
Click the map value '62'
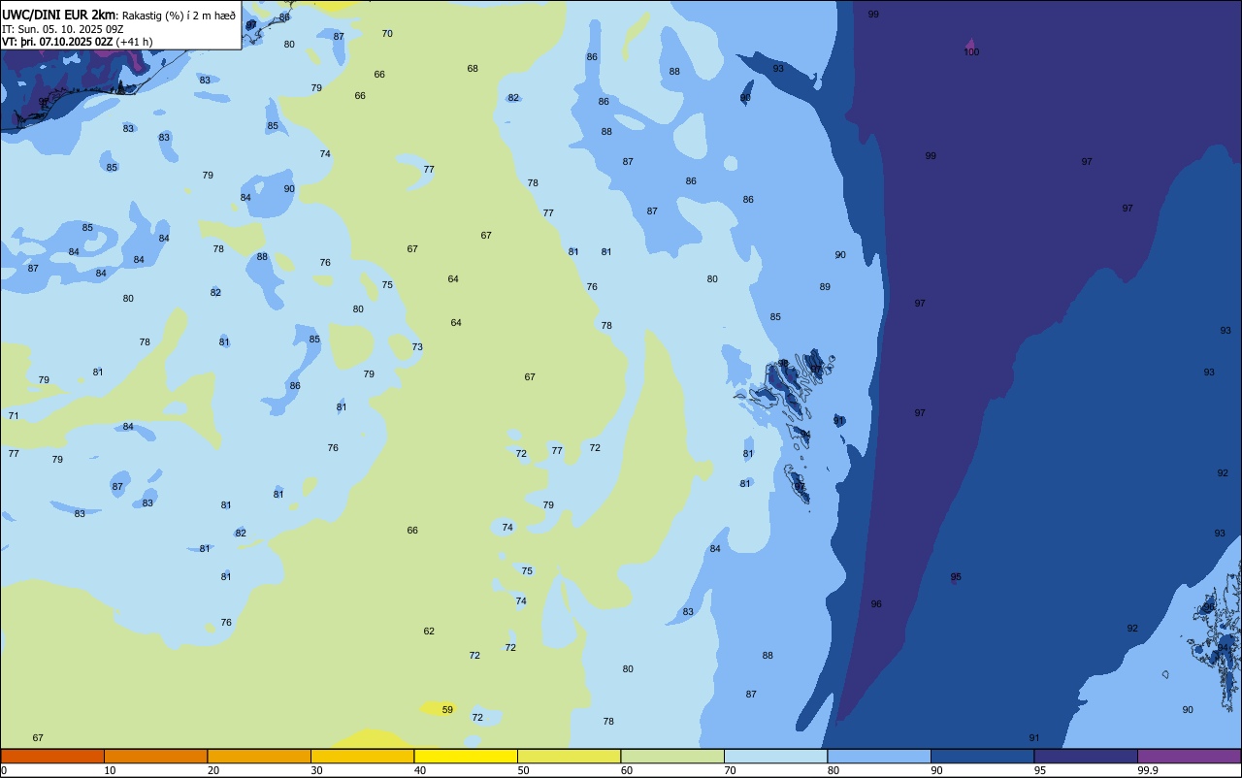pos(429,632)
